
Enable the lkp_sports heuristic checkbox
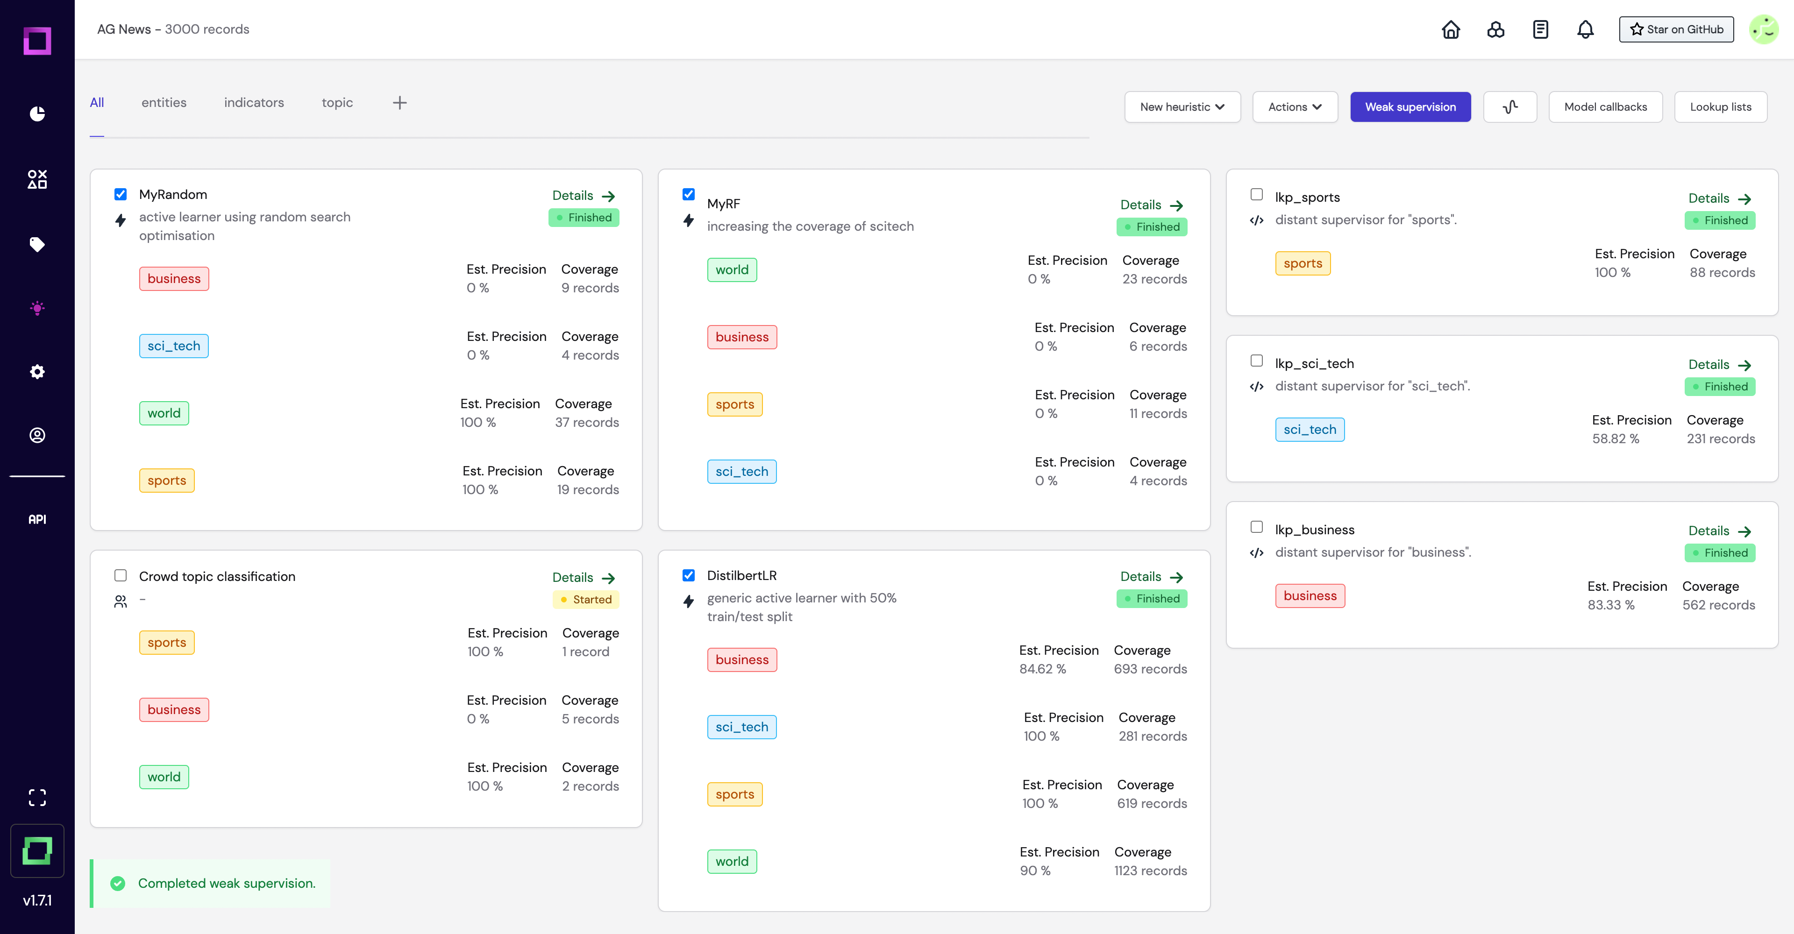pyautogui.click(x=1256, y=194)
